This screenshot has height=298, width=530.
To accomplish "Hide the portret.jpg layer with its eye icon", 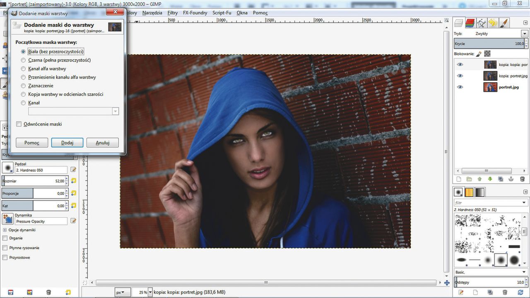I will click(460, 87).
